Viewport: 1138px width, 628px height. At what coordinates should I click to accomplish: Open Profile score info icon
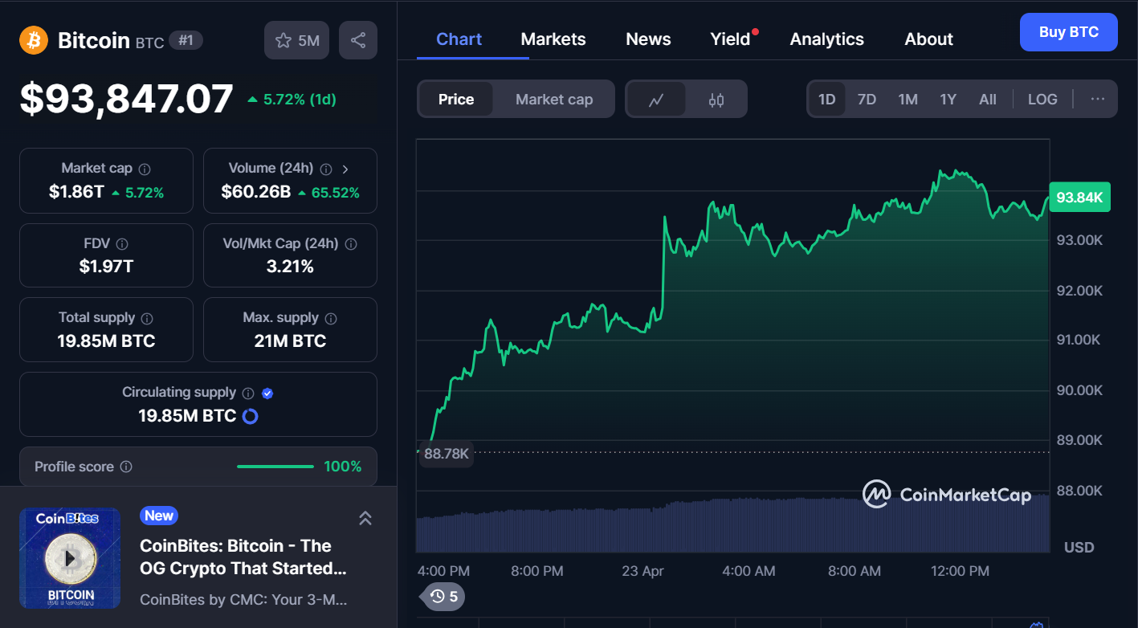click(126, 467)
